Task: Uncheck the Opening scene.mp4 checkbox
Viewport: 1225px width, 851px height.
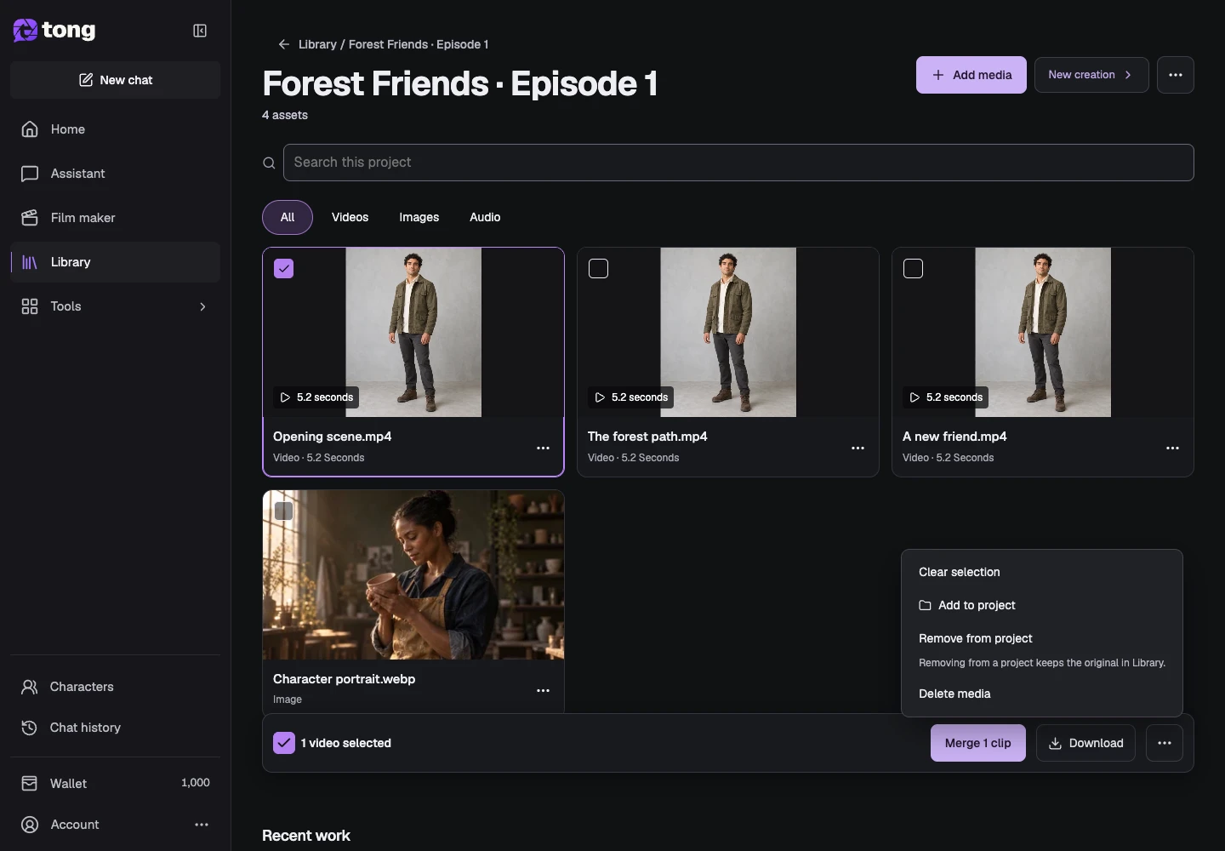Action: pos(284,269)
